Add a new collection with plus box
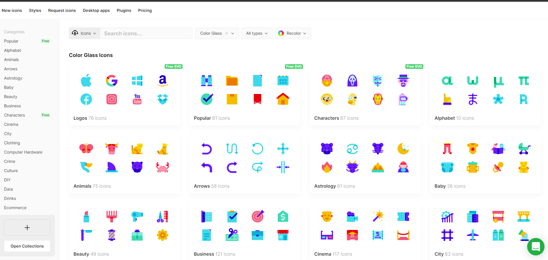This screenshot has height=260, width=548. (x=27, y=228)
